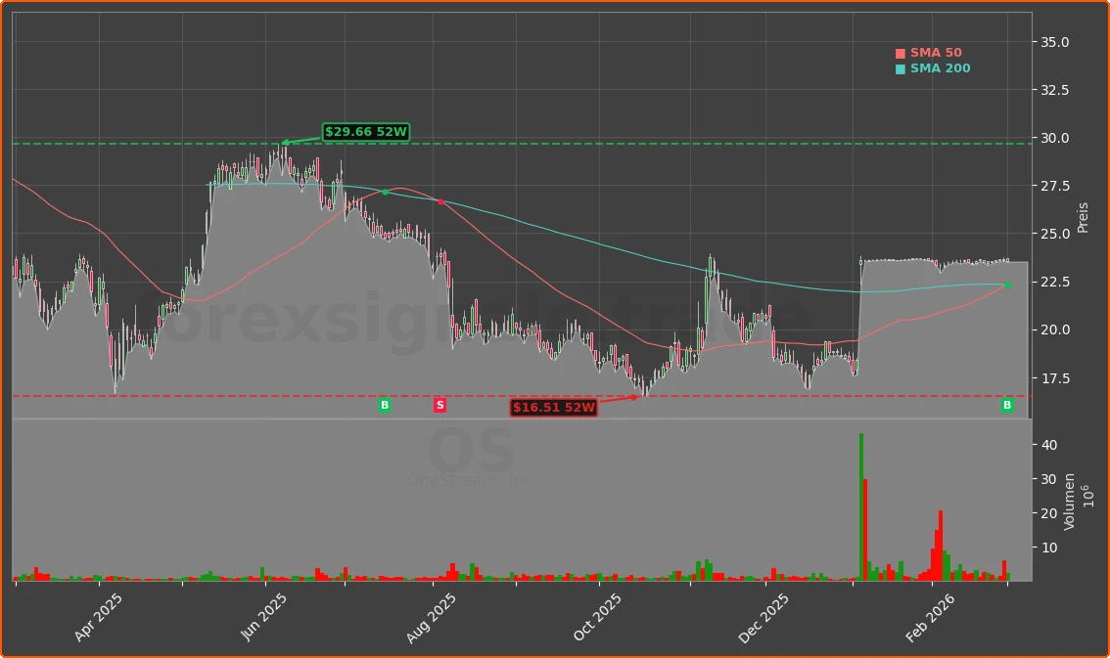Image resolution: width=1110 pixels, height=658 pixels.
Task: Click the green dot on the SMA 200 line
Action: pos(385,192)
